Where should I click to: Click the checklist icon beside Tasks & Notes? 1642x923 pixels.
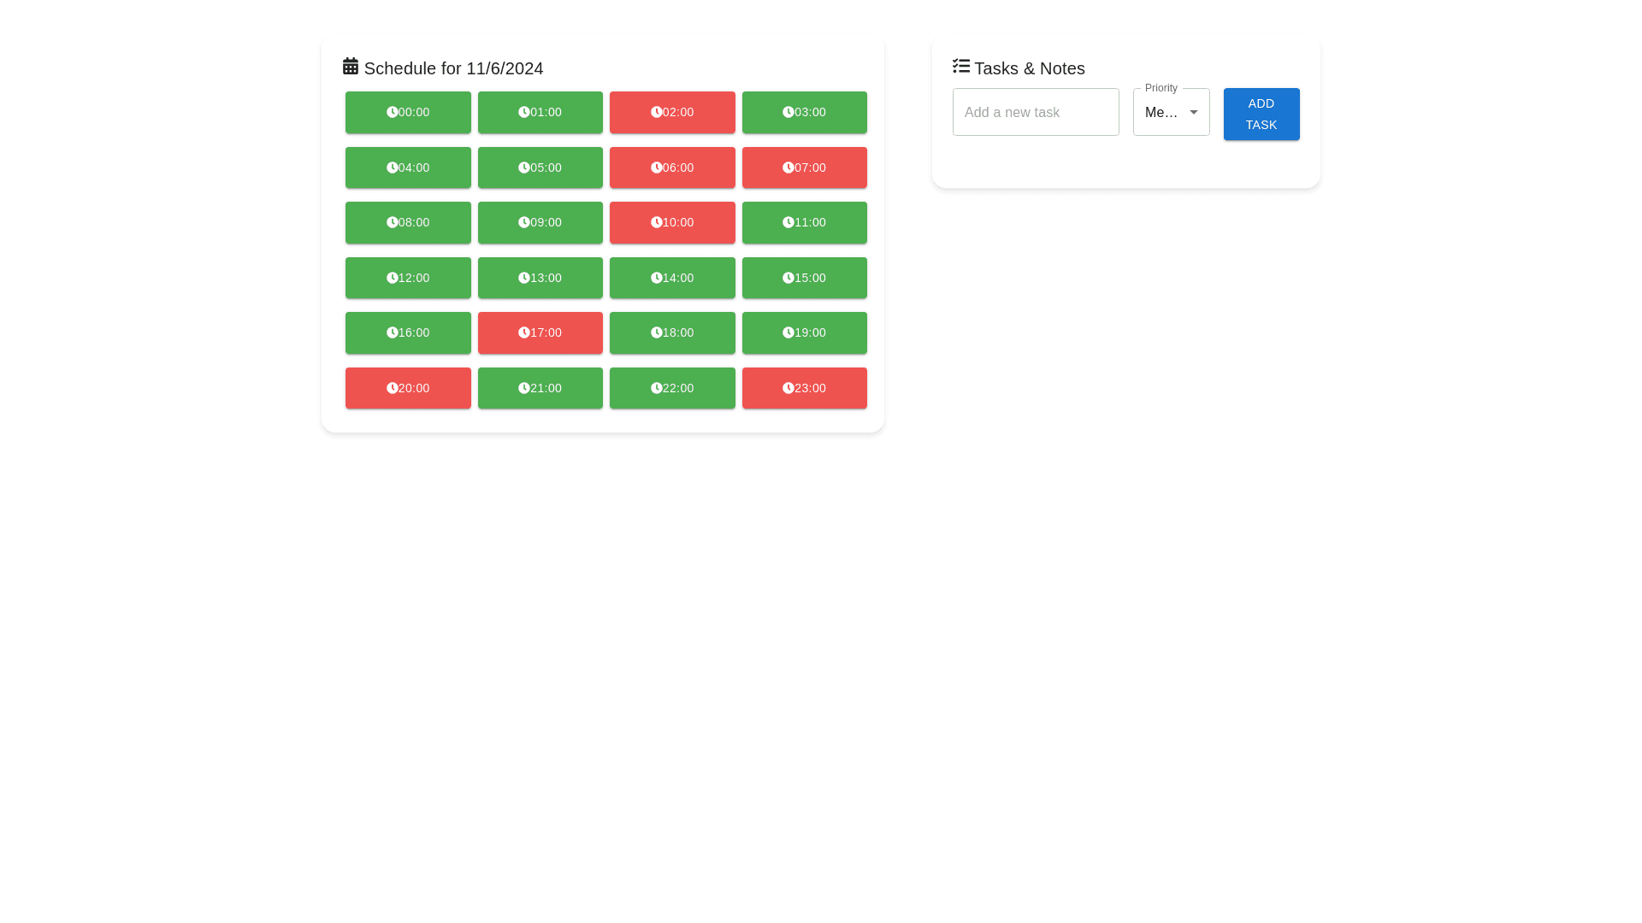pyautogui.click(x=960, y=66)
